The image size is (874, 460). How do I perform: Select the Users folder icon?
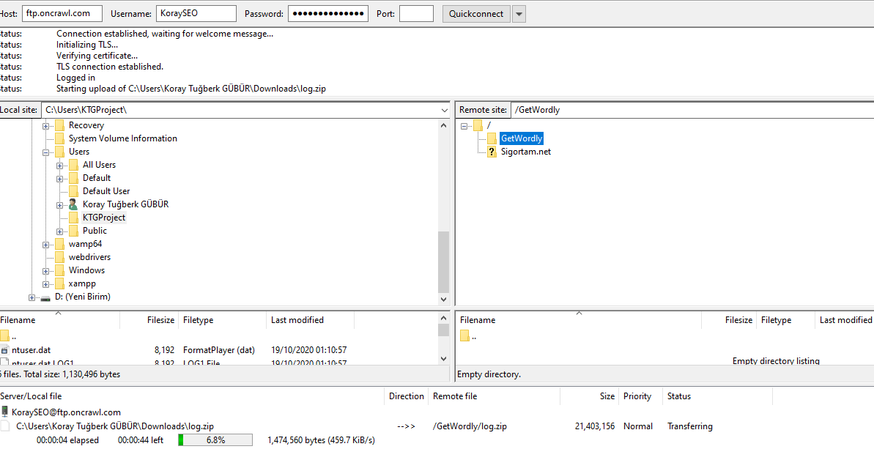click(59, 152)
